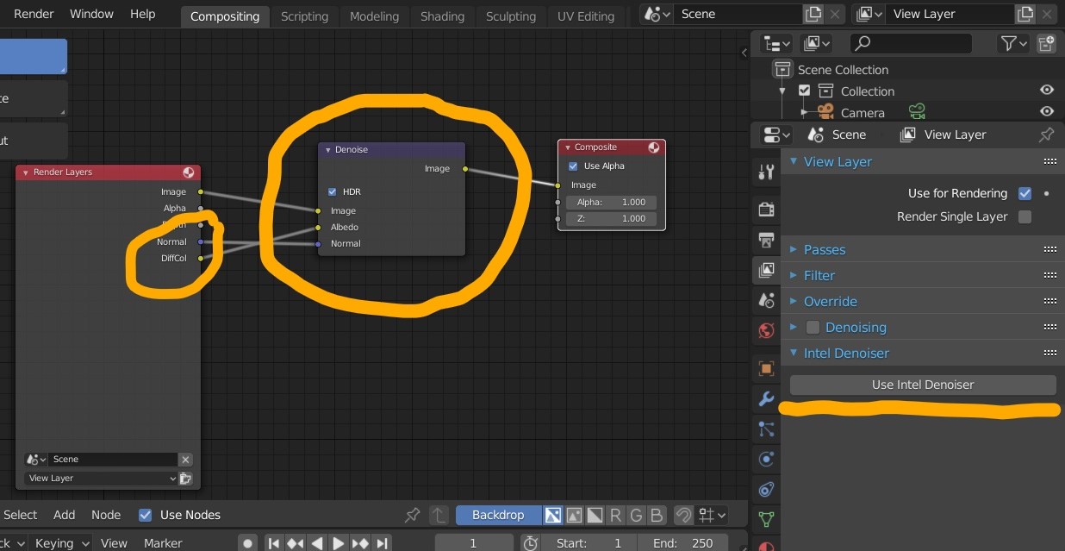Toggle Use Alpha on the Composite node
Screen dimensions: 1065x551
[573, 166]
